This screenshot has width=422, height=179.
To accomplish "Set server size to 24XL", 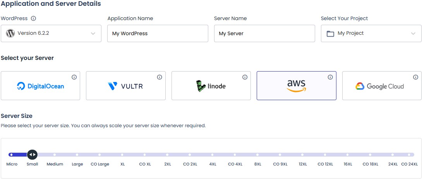I will pos(393,155).
